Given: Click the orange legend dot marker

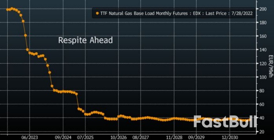Looking at the screenshot, I should tap(97, 13).
